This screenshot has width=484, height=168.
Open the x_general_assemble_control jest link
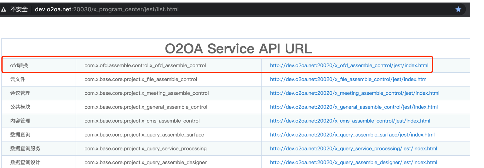point(354,107)
